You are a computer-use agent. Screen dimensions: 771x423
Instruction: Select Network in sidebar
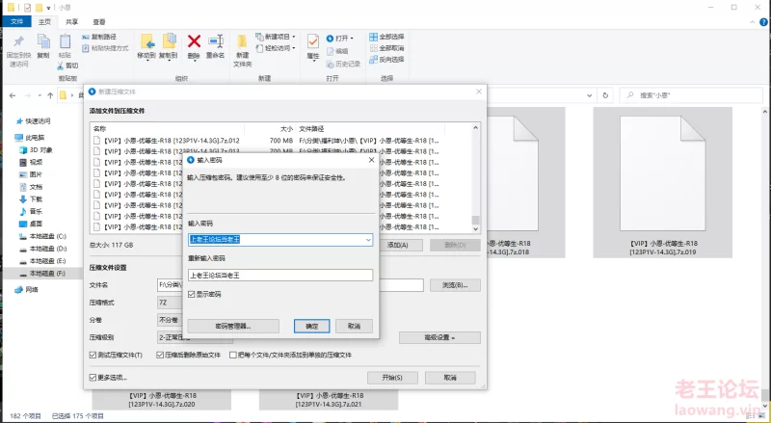click(27, 290)
